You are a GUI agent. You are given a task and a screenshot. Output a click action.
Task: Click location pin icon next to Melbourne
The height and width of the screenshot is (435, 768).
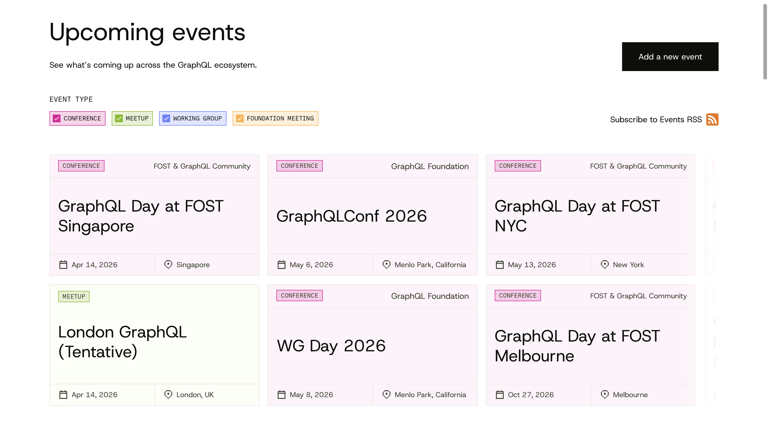605,395
